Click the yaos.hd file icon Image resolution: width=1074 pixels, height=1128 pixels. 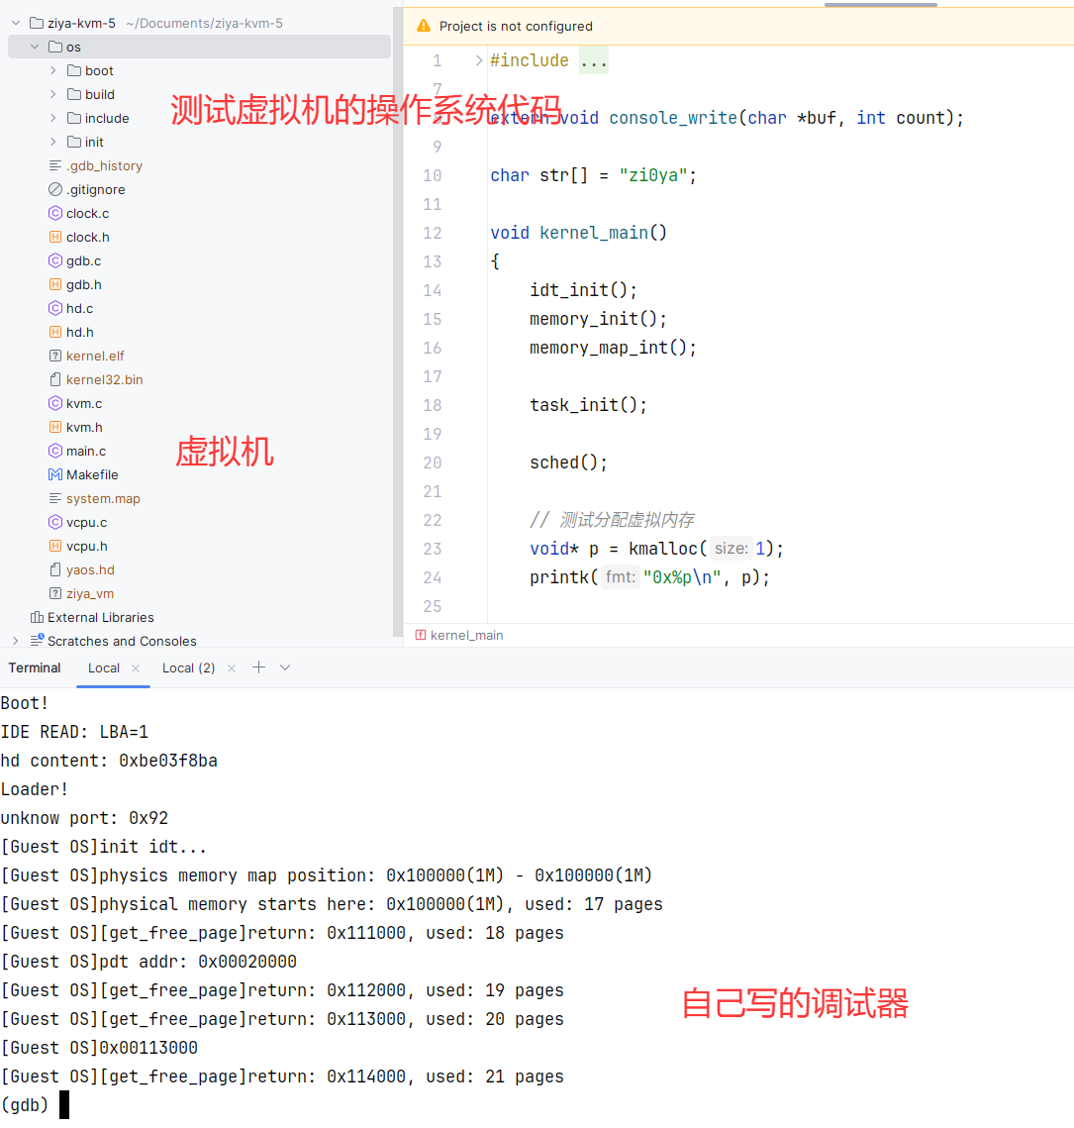(55, 569)
